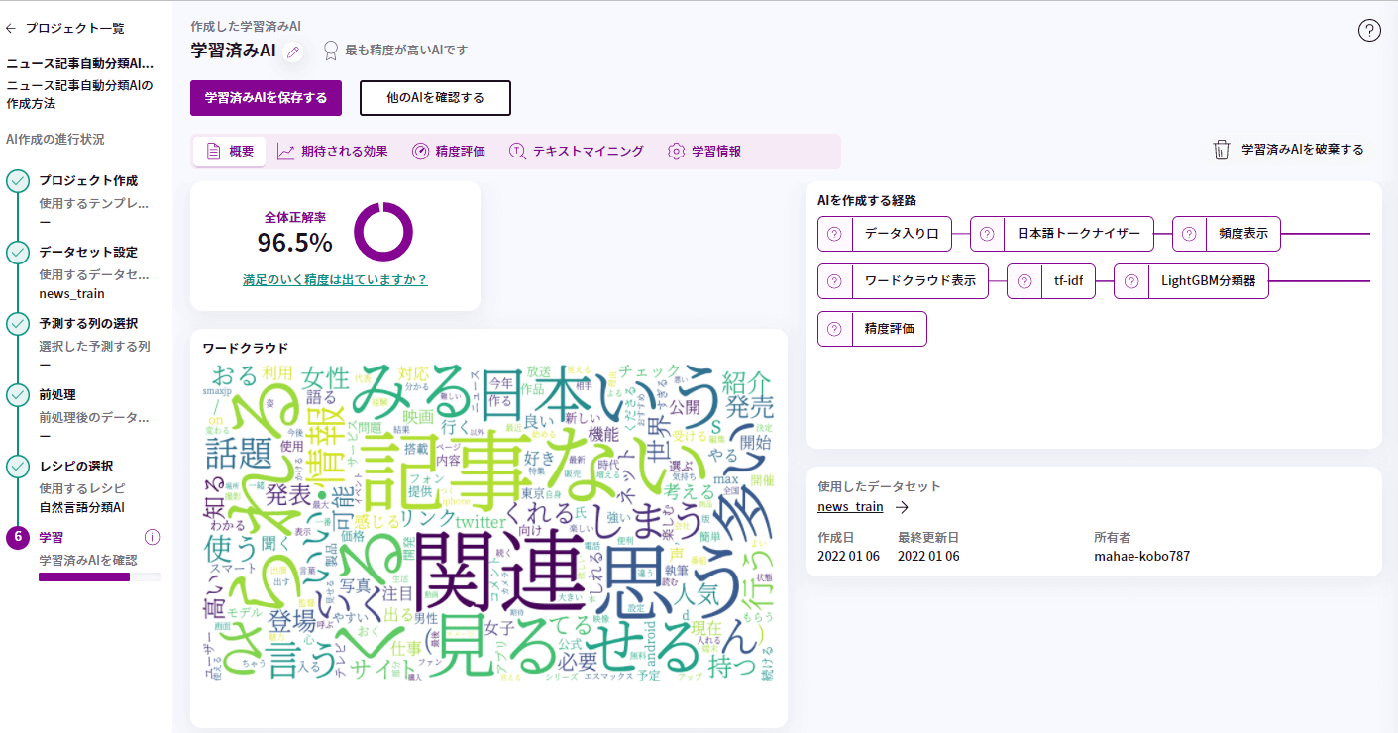Select the データセット設定 step
The width and height of the screenshot is (1398, 733).
click(88, 253)
